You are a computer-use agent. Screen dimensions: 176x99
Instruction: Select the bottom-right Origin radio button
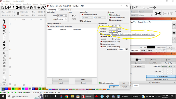[75, 19]
